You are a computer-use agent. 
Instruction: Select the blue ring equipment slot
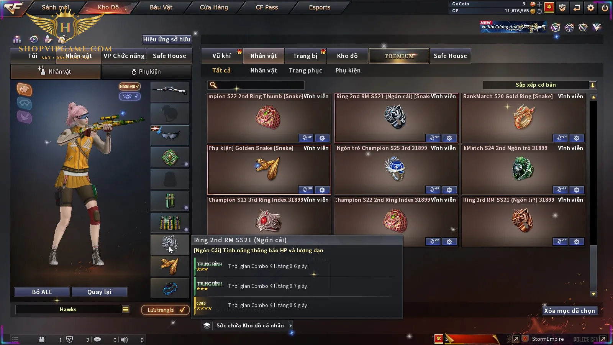pyautogui.click(x=170, y=288)
